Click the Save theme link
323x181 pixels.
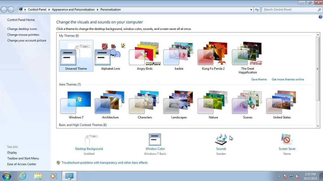point(259,79)
